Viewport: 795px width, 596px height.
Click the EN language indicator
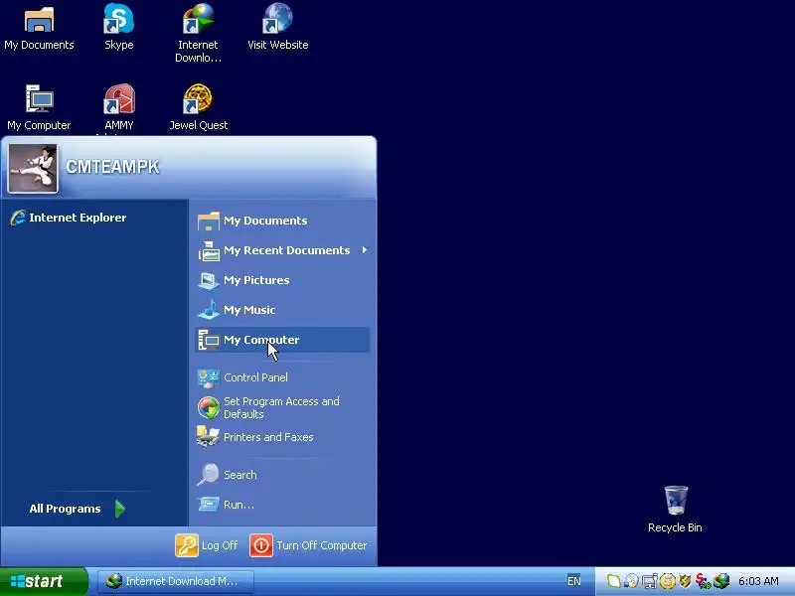tap(574, 581)
